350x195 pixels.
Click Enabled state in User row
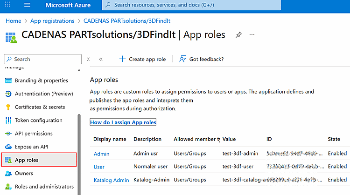coord(337,167)
